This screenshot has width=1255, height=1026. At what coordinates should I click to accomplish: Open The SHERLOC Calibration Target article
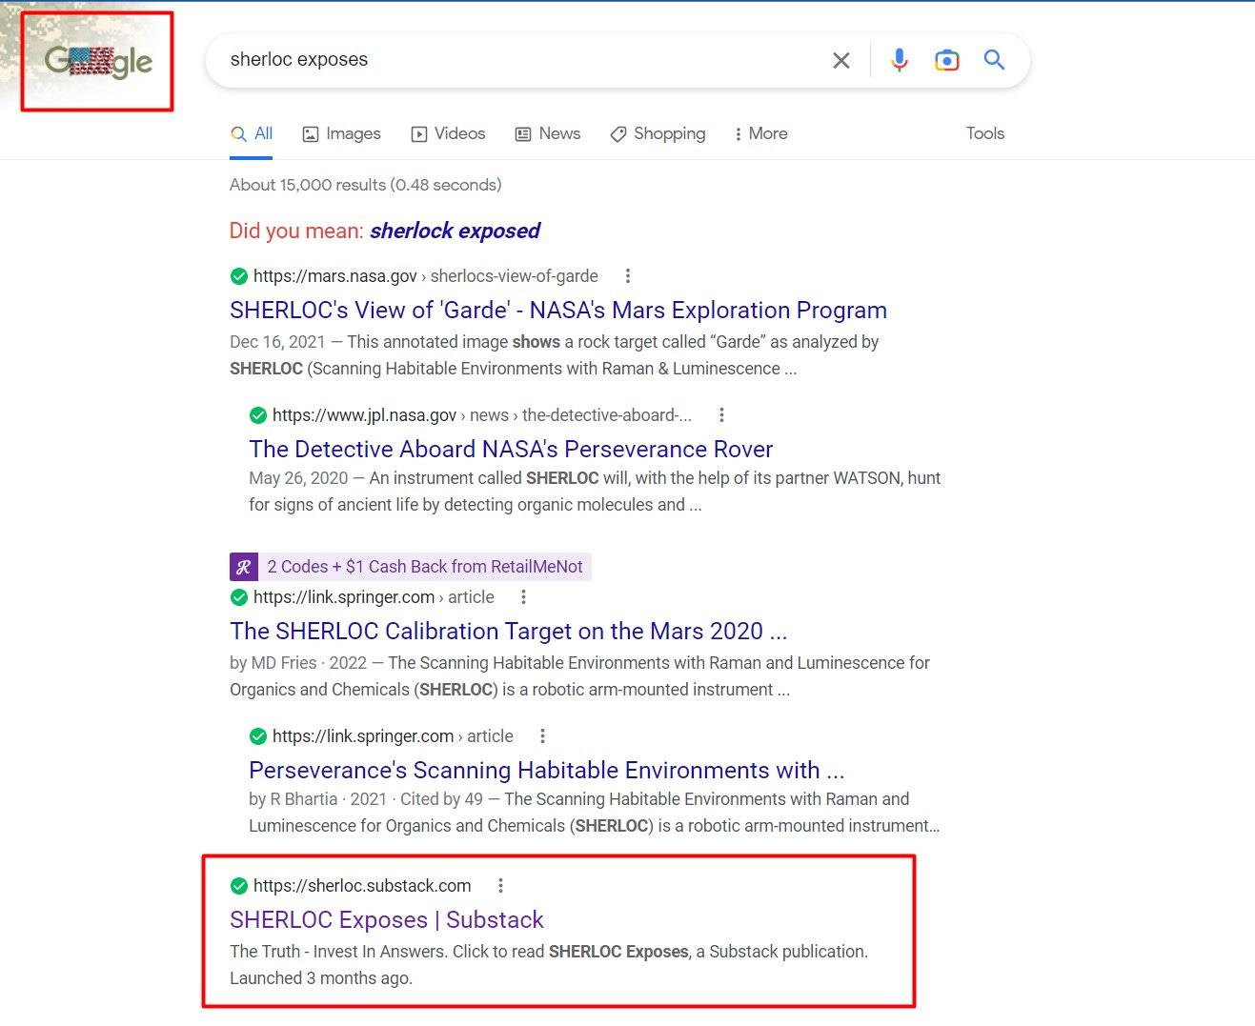click(x=508, y=632)
